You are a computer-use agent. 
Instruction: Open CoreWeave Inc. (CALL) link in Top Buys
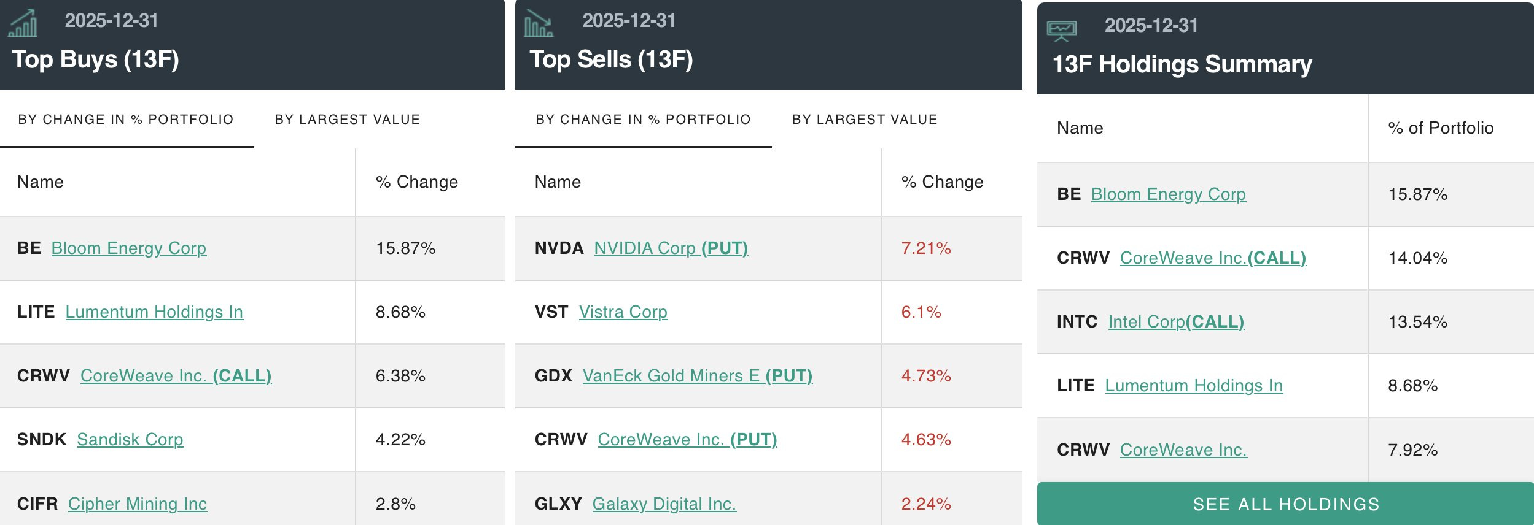[176, 375]
